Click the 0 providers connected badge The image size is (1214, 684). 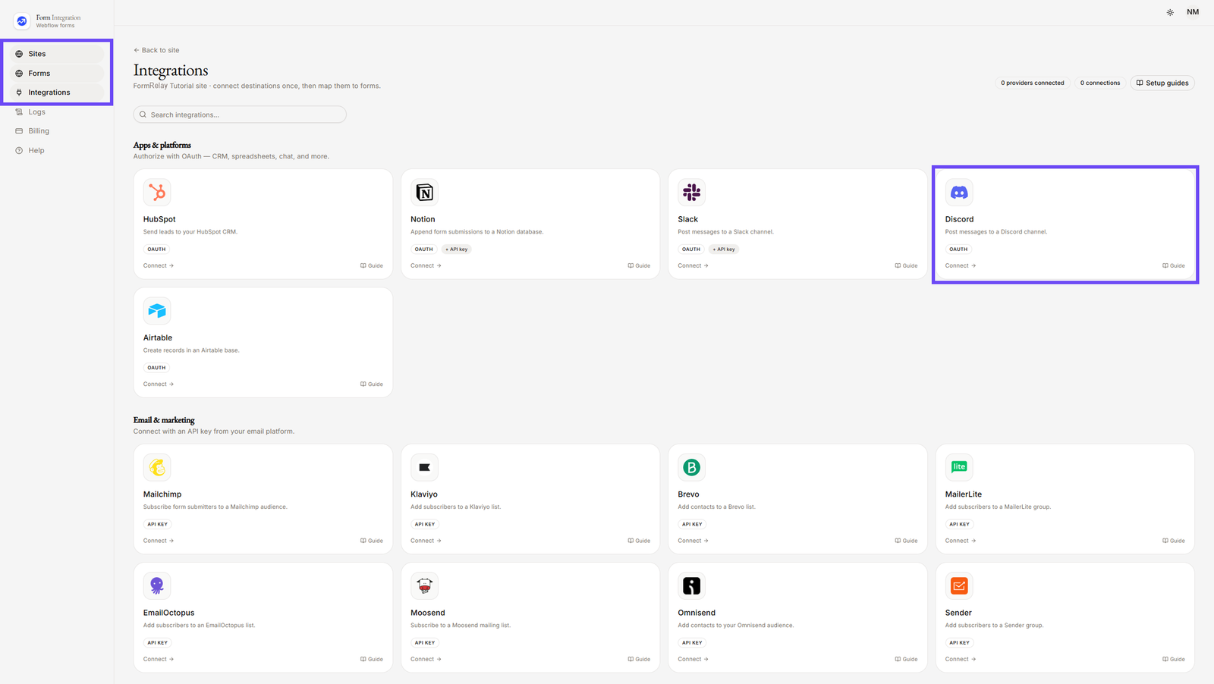click(1032, 83)
